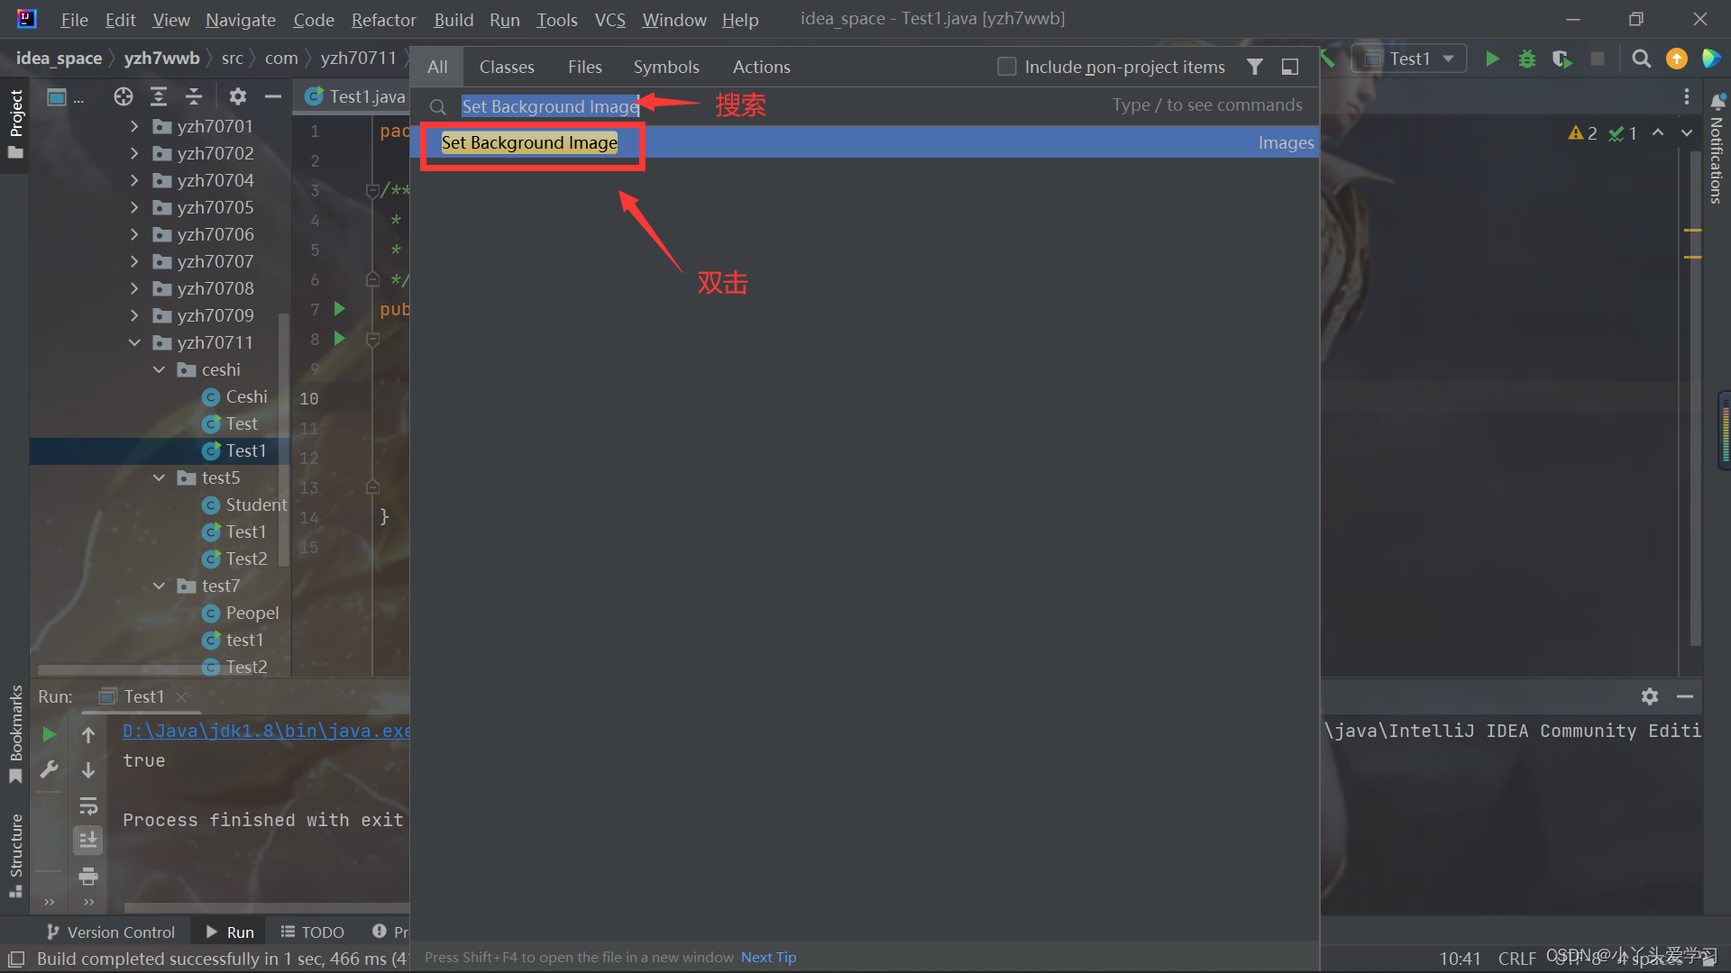Open the Refactor menu
The image size is (1731, 973).
tap(383, 19)
